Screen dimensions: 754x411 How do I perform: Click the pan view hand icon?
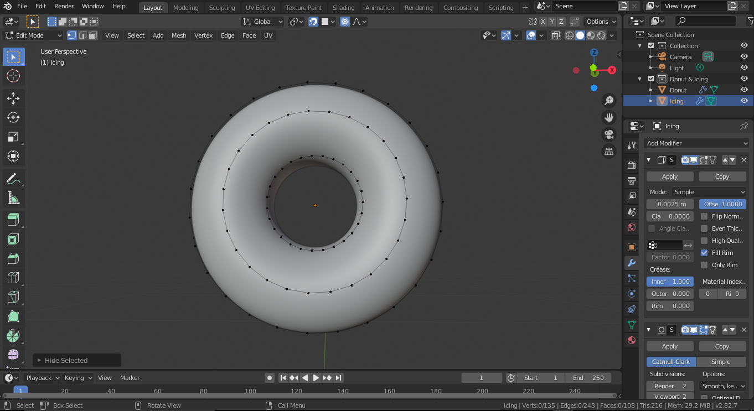point(609,117)
